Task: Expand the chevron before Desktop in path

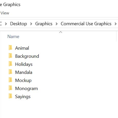Action: click(x=6, y=24)
